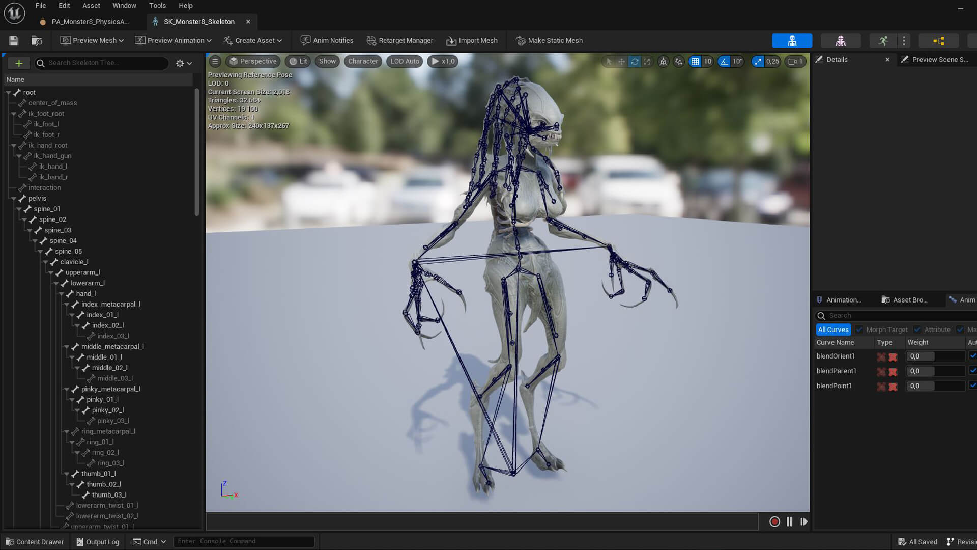Toggle scale snapping

[758, 61]
